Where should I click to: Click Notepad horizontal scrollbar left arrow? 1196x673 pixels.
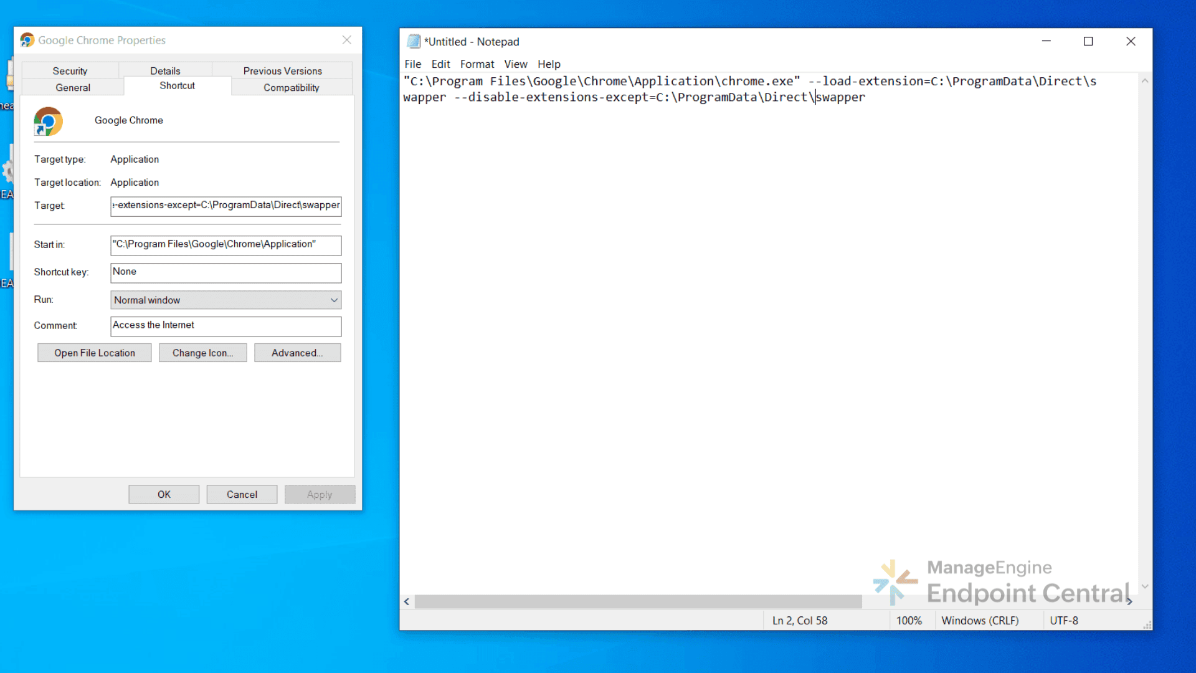click(407, 601)
